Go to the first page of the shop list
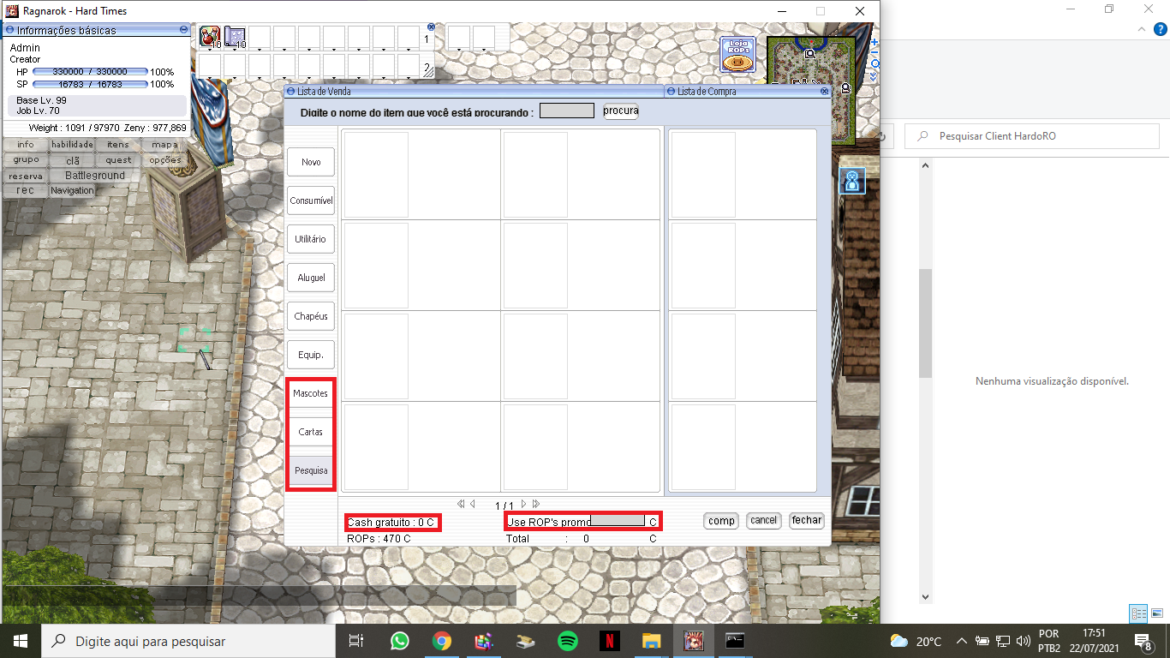 click(x=461, y=504)
